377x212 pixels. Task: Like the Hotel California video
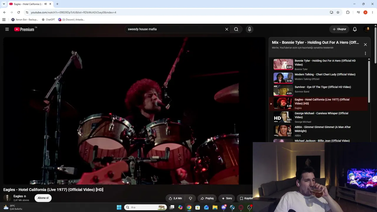click(x=175, y=198)
